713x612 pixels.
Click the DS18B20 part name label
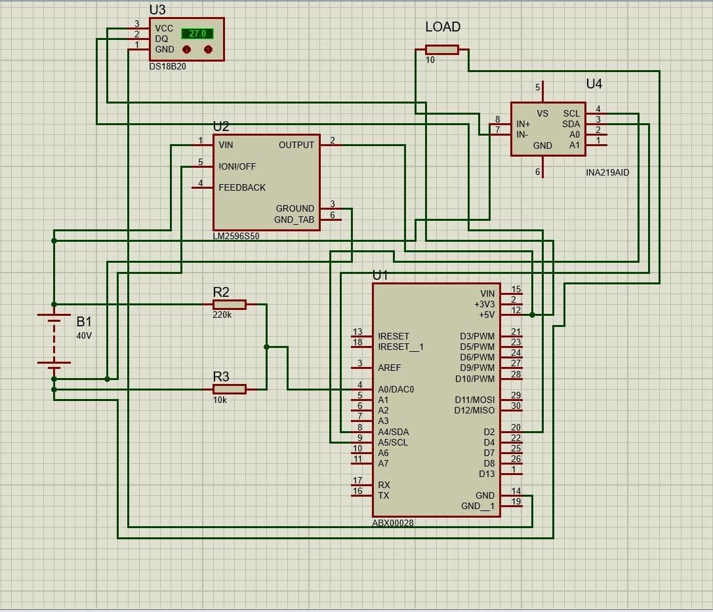167,66
